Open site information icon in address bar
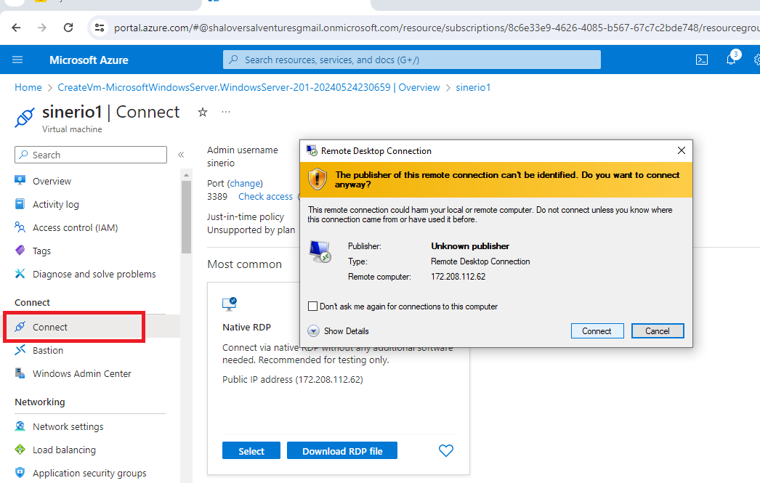 100,28
